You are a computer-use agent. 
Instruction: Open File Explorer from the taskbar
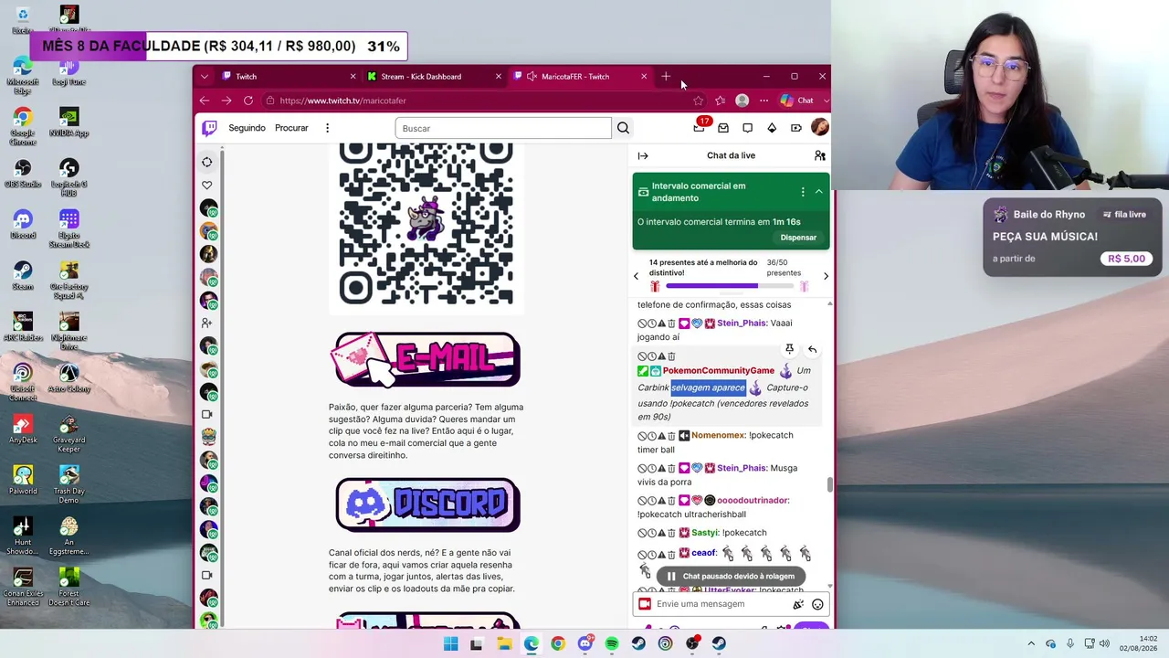pos(504,643)
